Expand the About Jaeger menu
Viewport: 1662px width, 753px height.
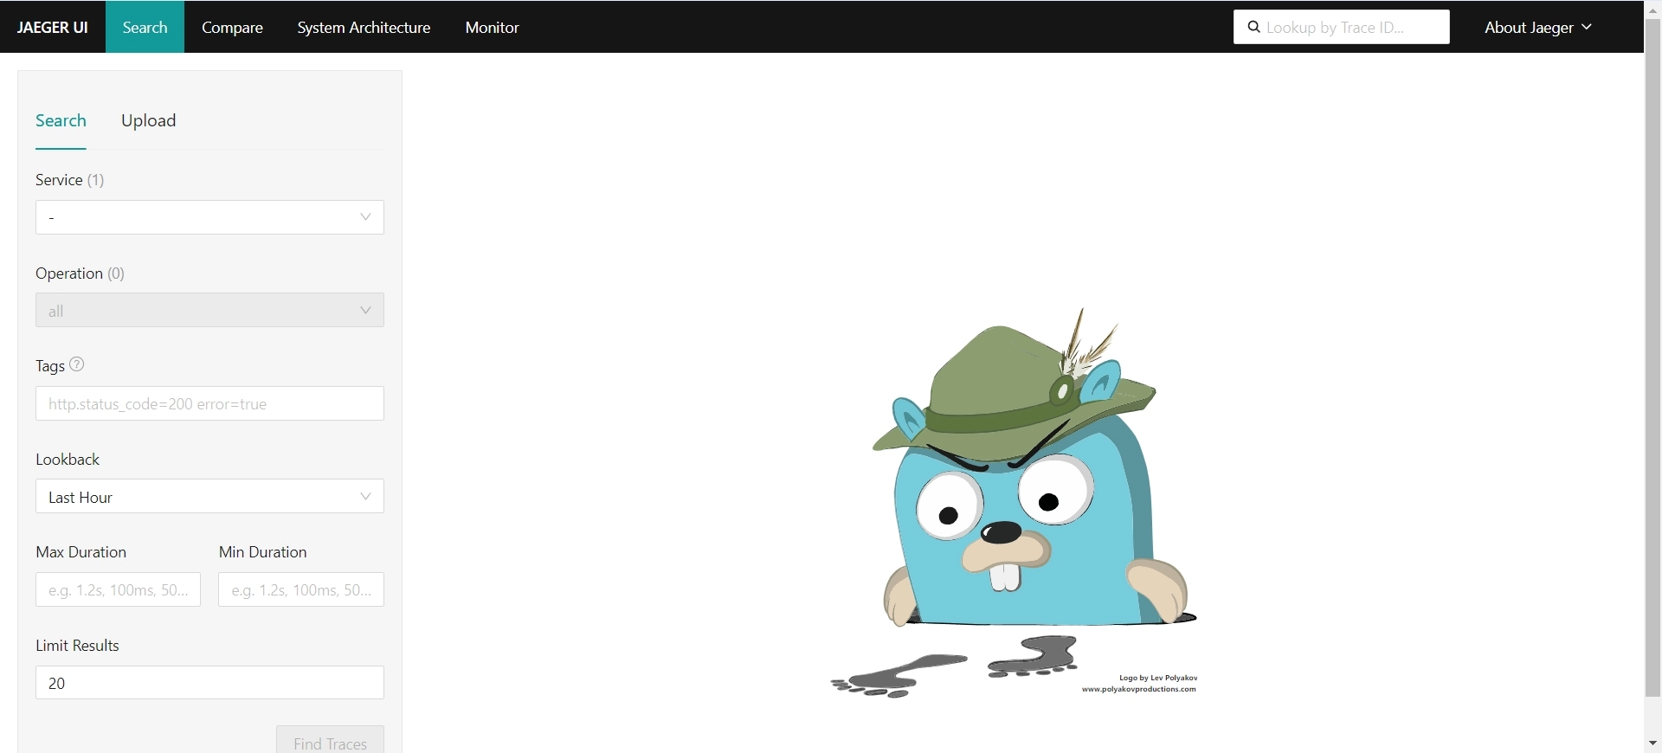click(x=1537, y=28)
